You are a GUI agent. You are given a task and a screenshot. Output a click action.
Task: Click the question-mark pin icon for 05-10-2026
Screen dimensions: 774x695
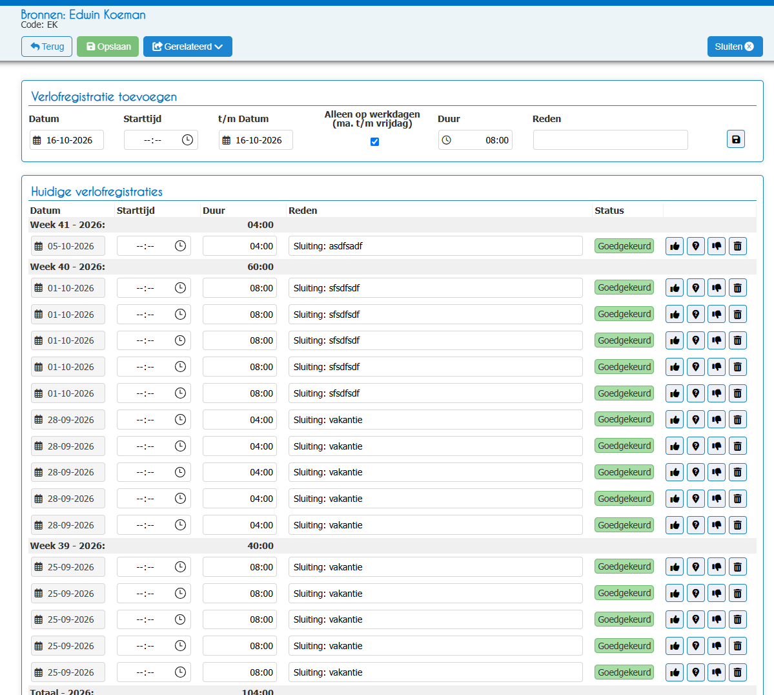(695, 246)
